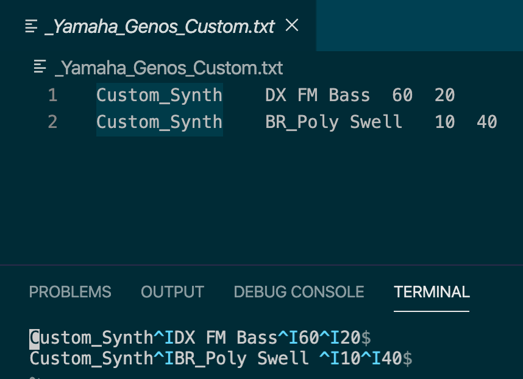Viewport: 523px width, 379px height.
Task: Select the _Yamaha_Genos_Custom.txt editor tab title
Action: [x=160, y=26]
